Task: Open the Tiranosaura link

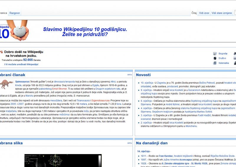Action: coord(83,101)
